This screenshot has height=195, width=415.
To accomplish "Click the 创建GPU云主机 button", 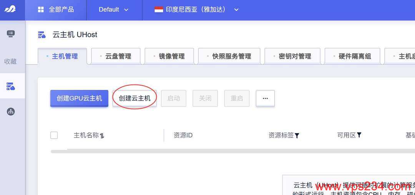I will pos(79,98).
